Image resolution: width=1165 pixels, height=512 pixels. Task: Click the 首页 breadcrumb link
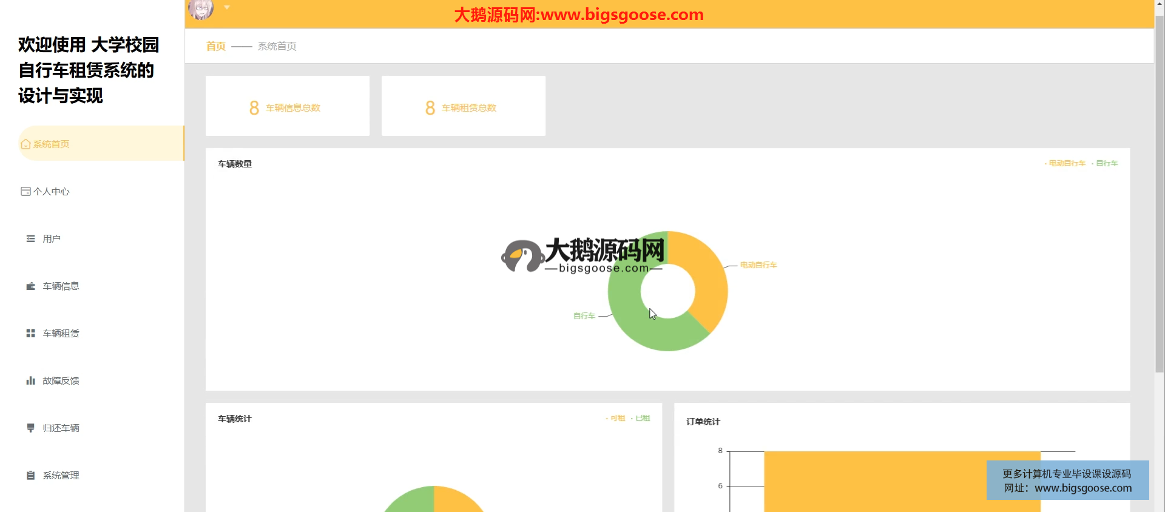click(x=215, y=46)
